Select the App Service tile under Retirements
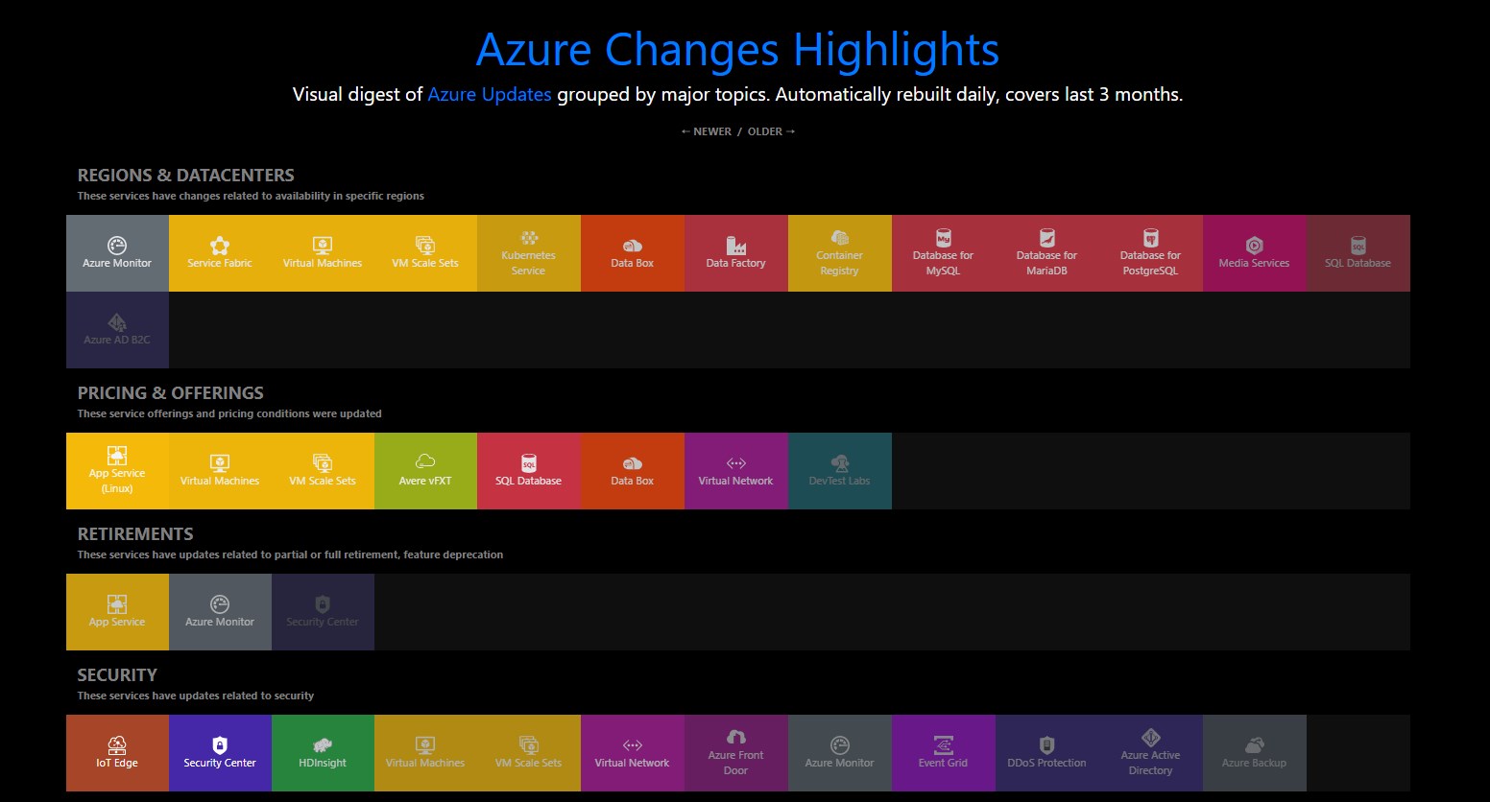 [117, 611]
